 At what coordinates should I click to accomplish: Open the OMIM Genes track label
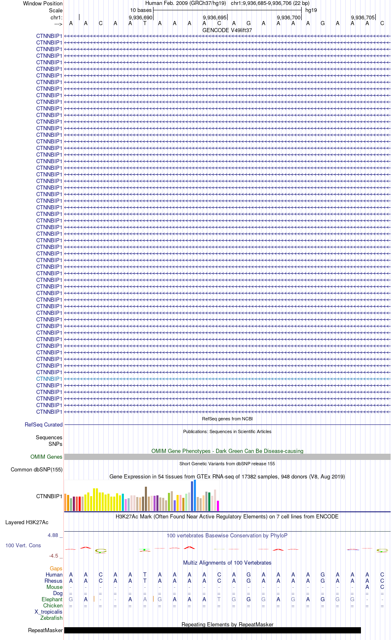(x=47, y=457)
